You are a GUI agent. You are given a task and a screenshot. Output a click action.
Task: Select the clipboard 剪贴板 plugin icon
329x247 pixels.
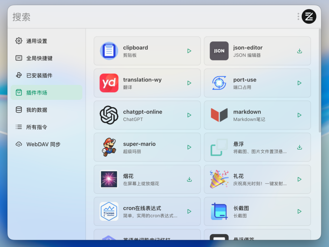(109, 51)
